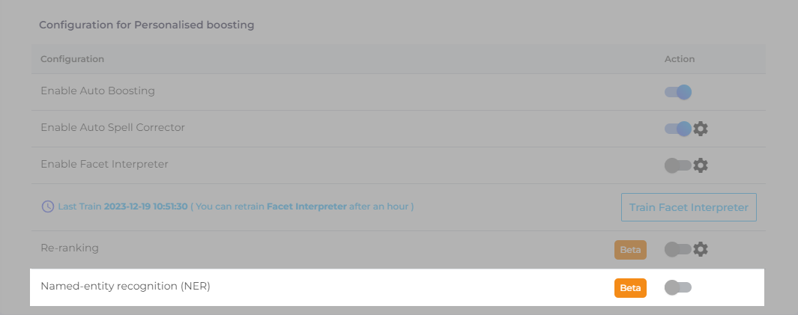Screen dimensions: 798x315
Task: Enable Named-entity recognition (NER) toggle
Action: 677,287
